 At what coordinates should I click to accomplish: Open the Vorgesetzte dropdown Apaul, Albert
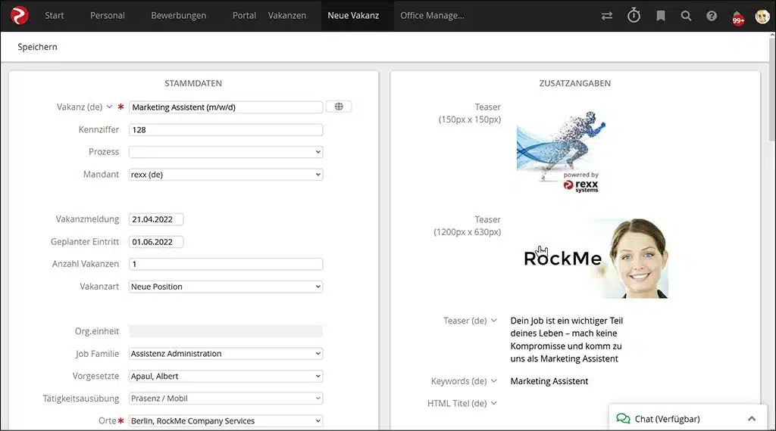226,377
